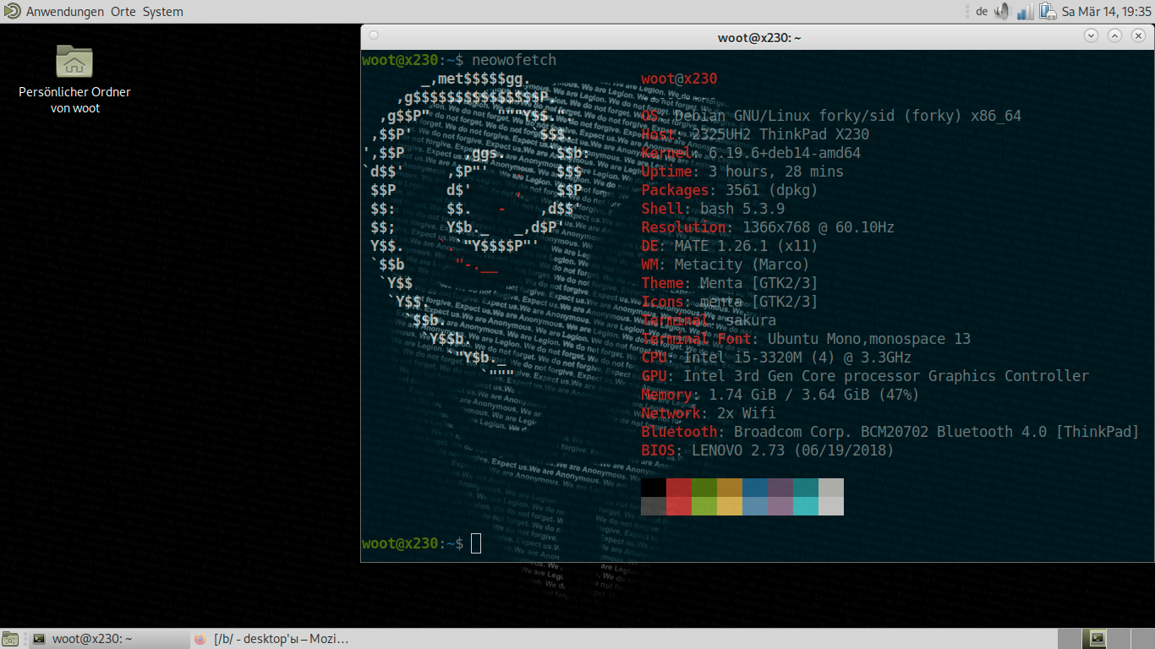Click the red 'woot@x230' header in neofetch output

click(679, 79)
